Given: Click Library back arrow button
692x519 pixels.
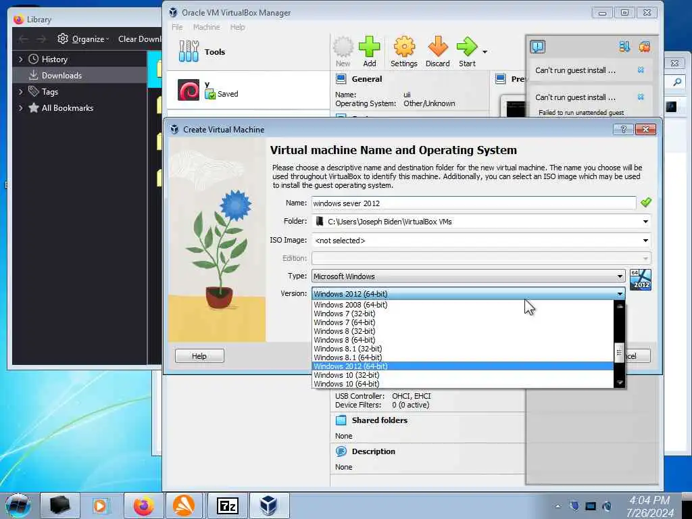Looking at the screenshot, I should (23, 39).
